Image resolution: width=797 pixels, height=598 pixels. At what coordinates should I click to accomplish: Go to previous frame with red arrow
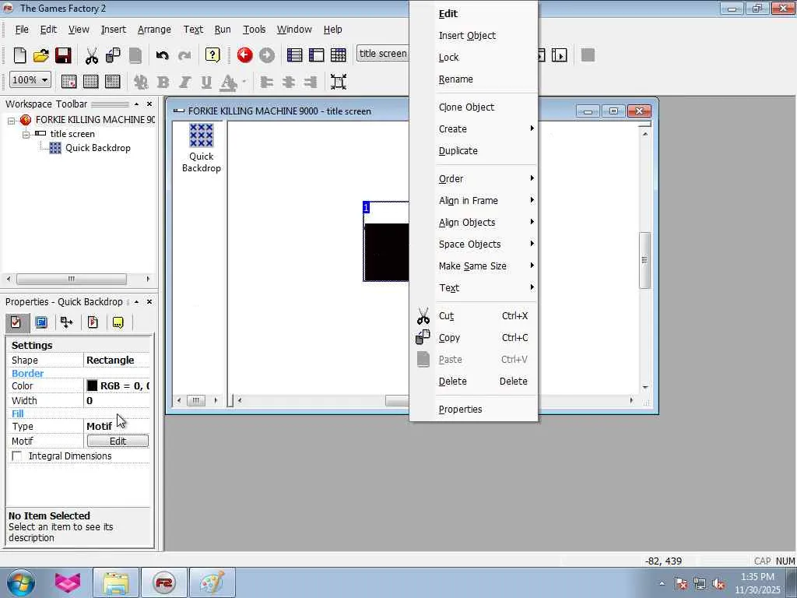244,55
